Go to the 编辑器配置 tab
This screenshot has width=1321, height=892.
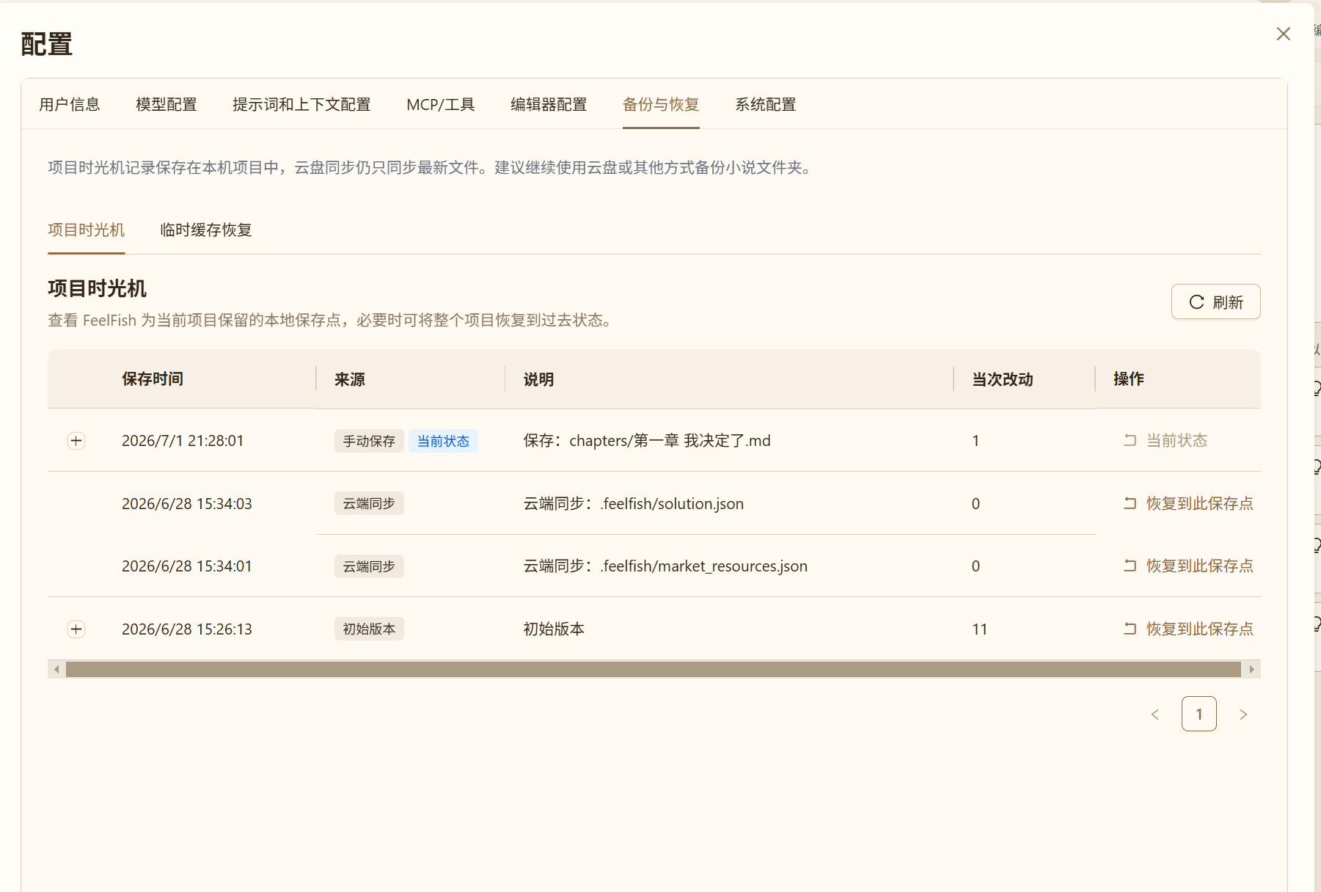click(x=549, y=104)
